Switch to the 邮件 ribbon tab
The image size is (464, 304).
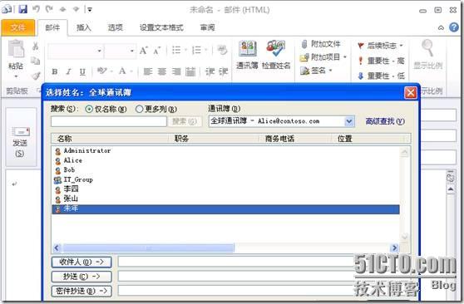52,27
